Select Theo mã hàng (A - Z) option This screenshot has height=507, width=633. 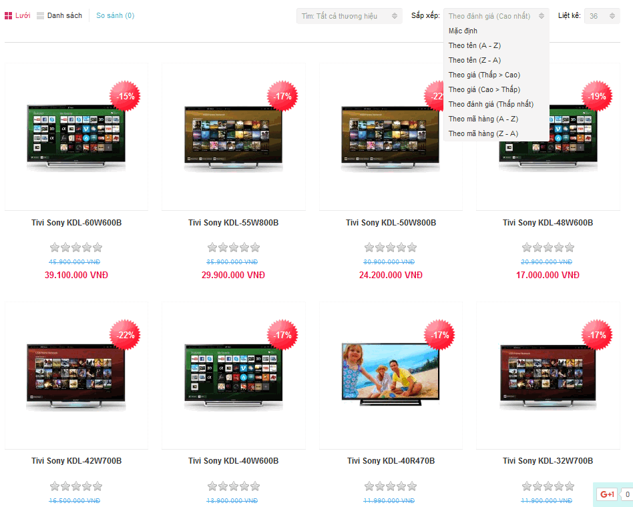click(483, 119)
